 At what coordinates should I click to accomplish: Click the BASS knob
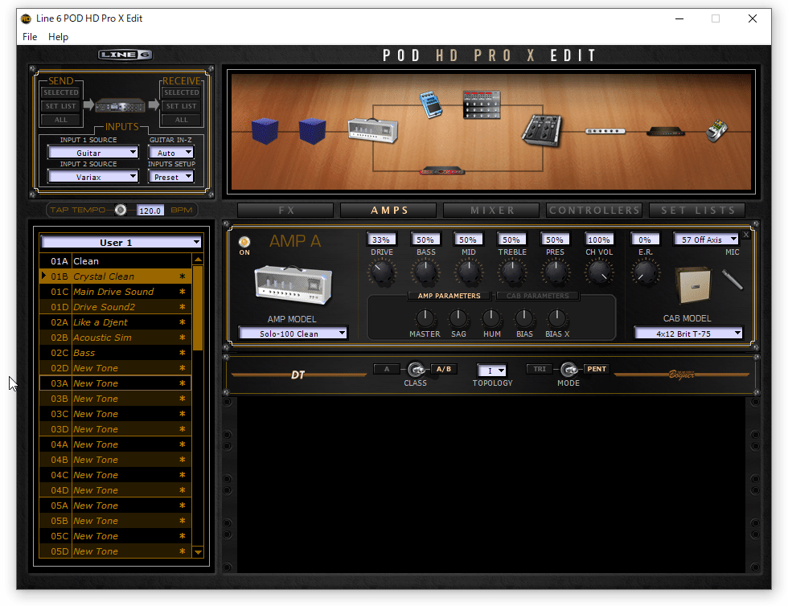point(425,272)
